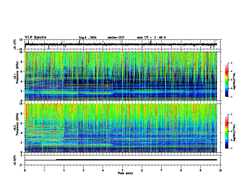Click time axis tick label '4'
Screen dimensions: 248x191
coord(103,170)
